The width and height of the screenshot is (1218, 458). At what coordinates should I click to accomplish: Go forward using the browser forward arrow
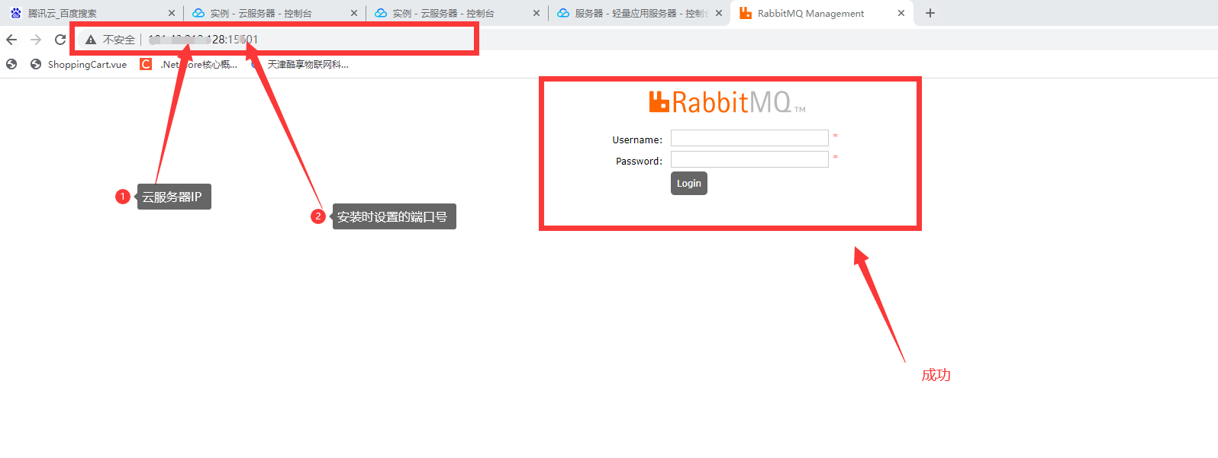click(36, 40)
